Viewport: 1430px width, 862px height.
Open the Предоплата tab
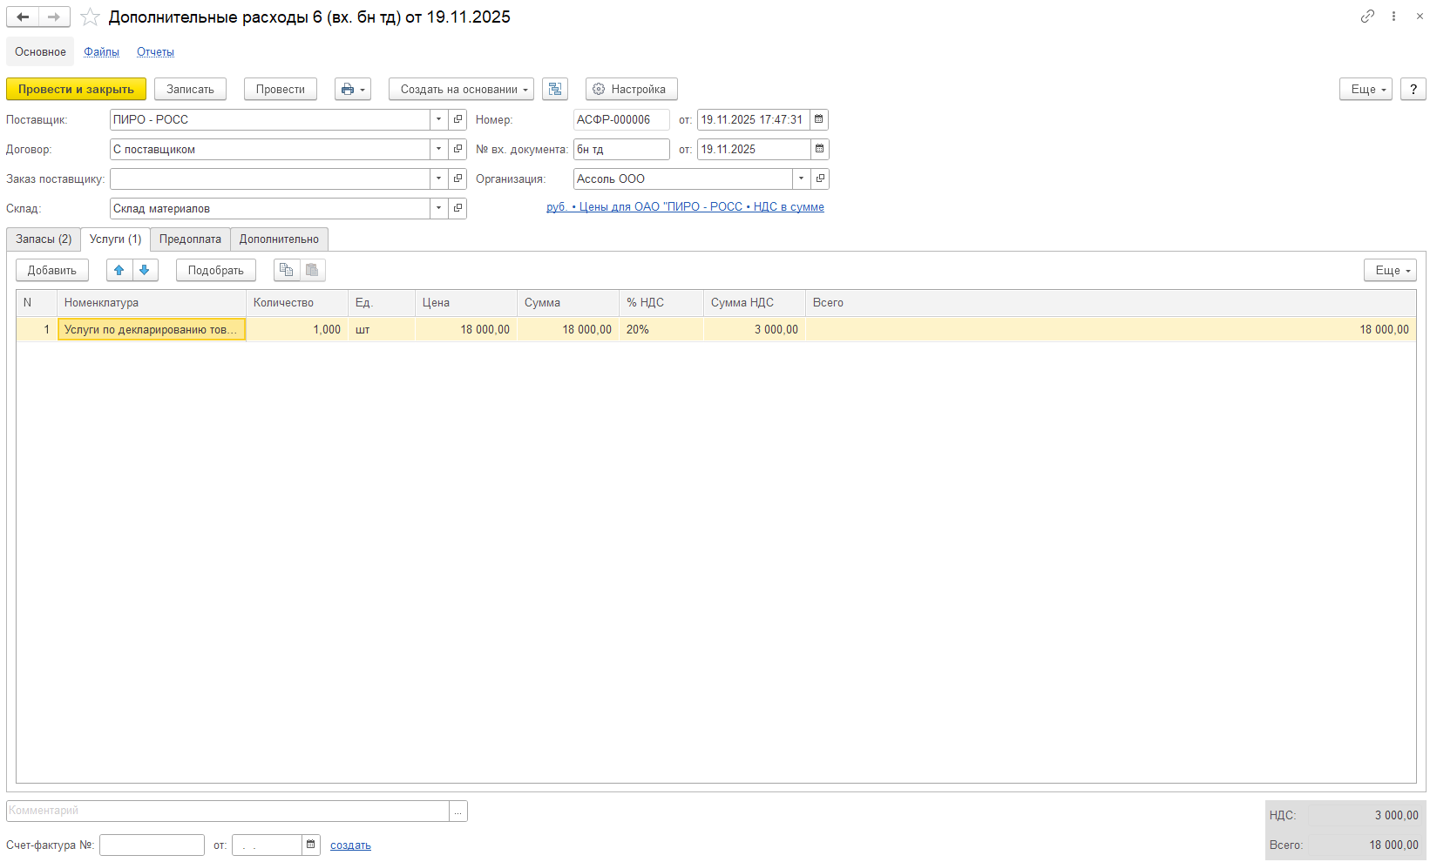(190, 239)
